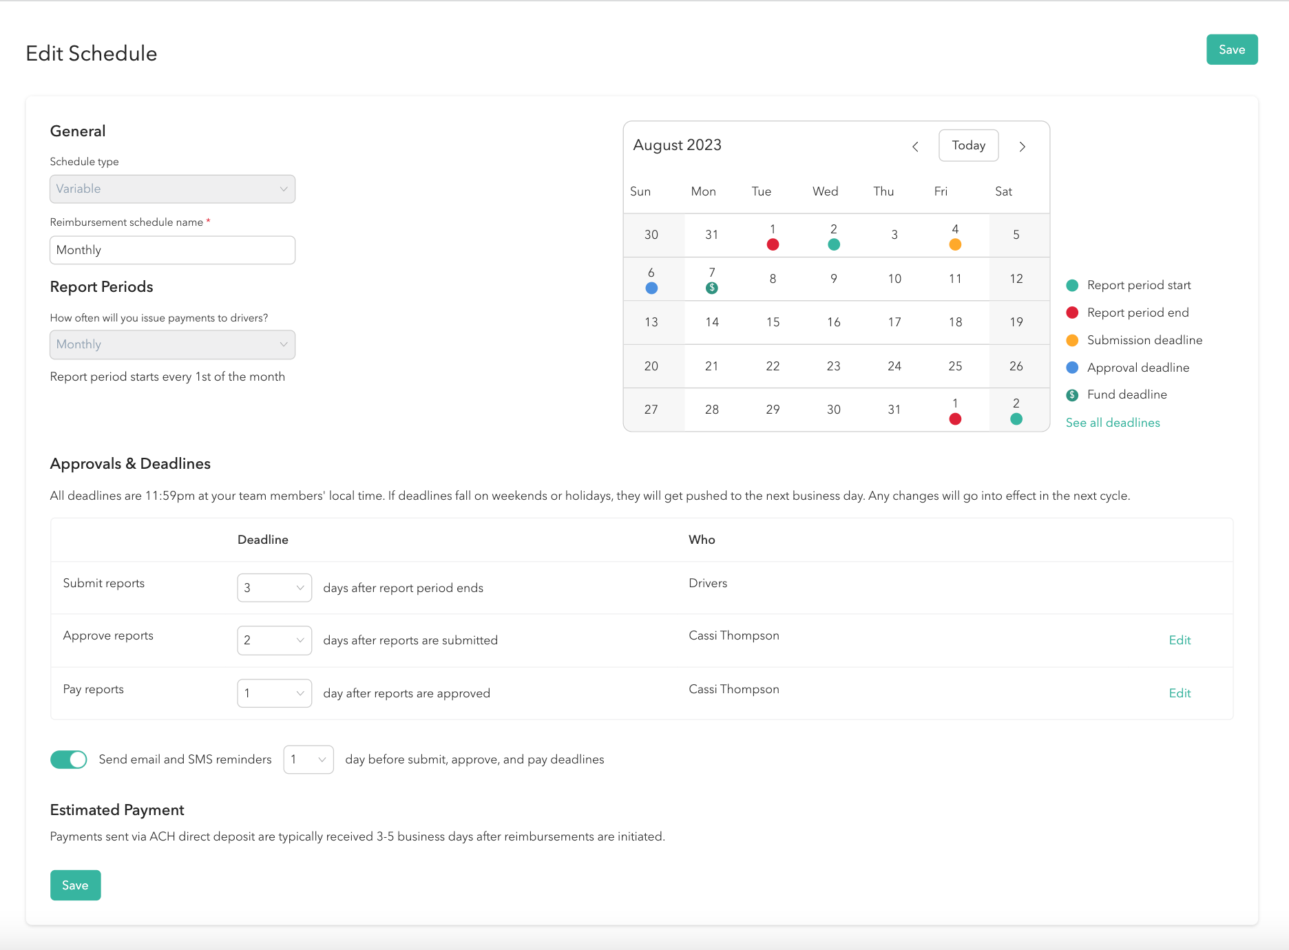Open Submit reports days dropdown

(274, 588)
